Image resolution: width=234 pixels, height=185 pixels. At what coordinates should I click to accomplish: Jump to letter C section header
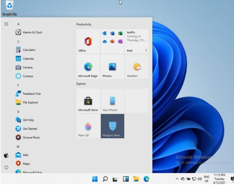pyautogui.click(x=18, y=41)
